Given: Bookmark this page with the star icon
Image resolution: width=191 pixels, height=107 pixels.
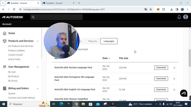Looking at the screenshot, I should coord(151,9).
